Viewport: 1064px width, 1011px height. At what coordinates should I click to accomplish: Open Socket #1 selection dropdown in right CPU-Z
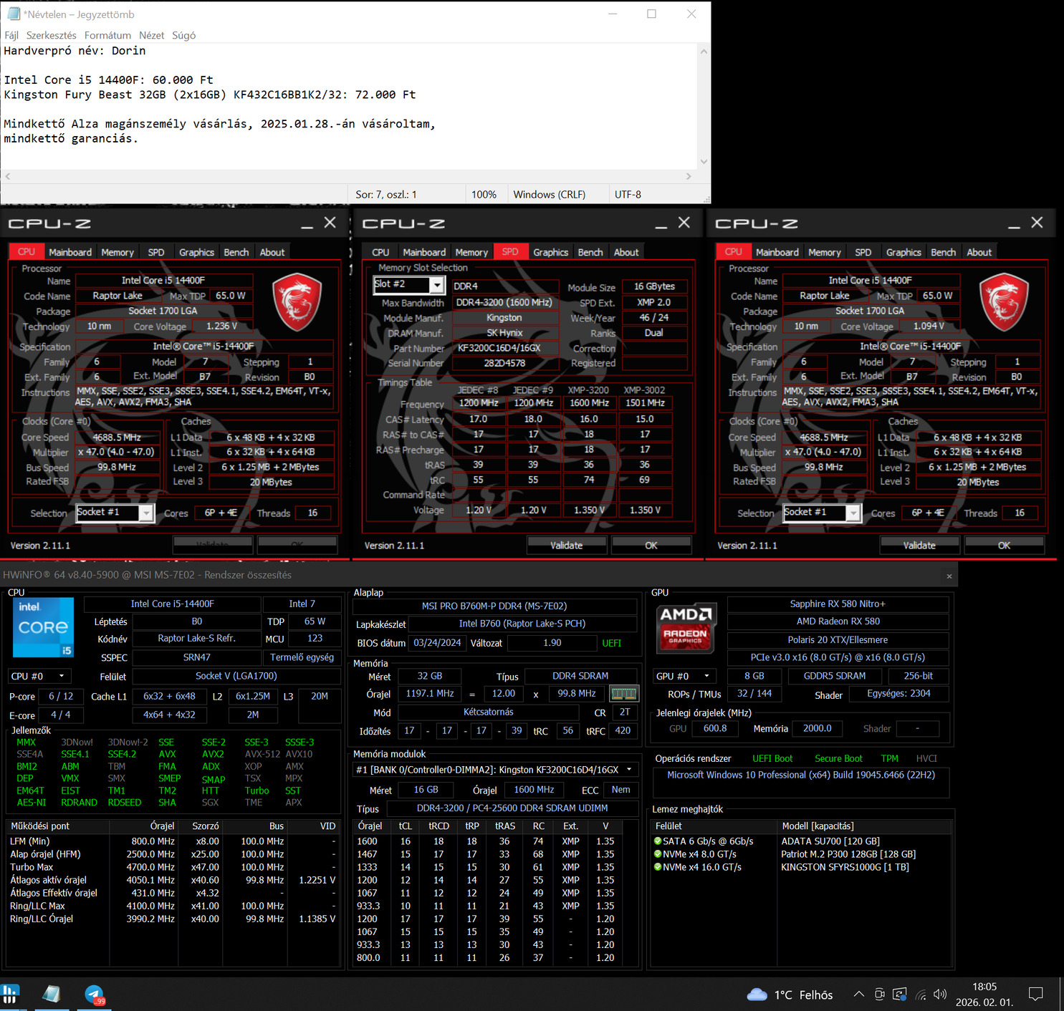point(822,513)
